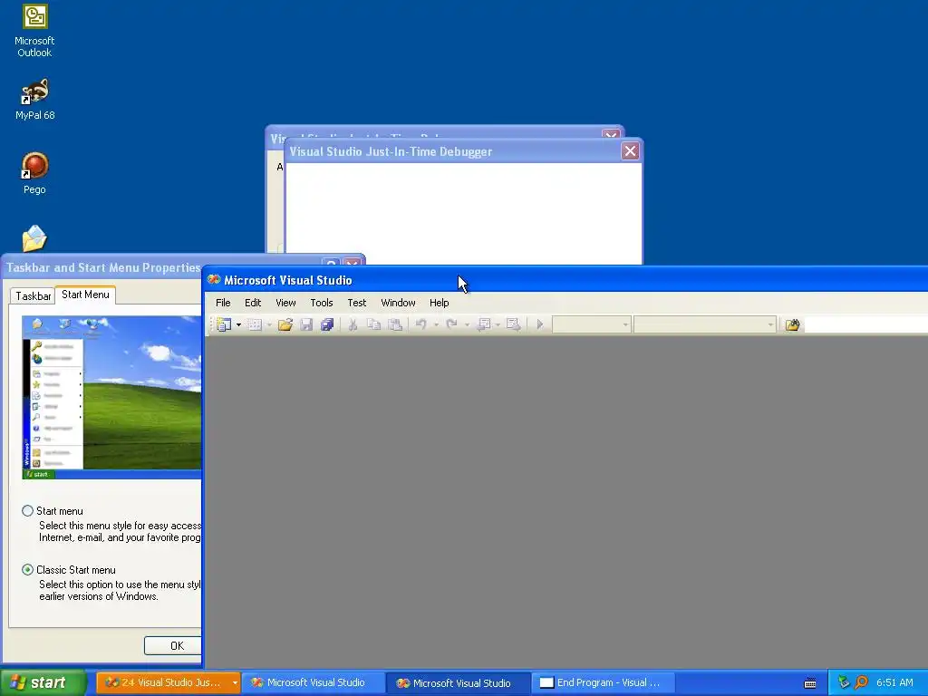Close the front Just-In-Time Debugger dialog
Screen dimensions: 928x696
(x=630, y=151)
